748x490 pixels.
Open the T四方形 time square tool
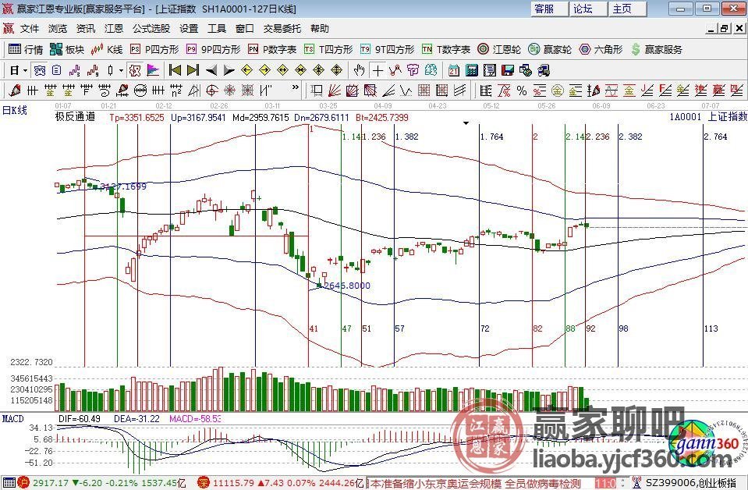(328, 49)
